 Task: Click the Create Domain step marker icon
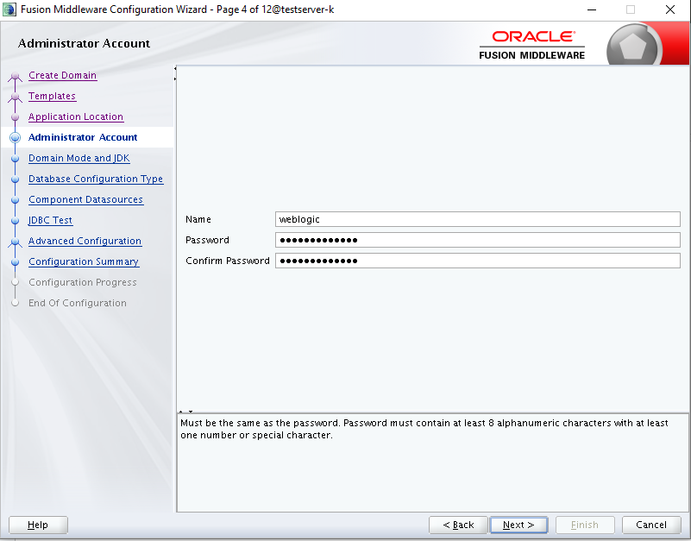coord(15,77)
